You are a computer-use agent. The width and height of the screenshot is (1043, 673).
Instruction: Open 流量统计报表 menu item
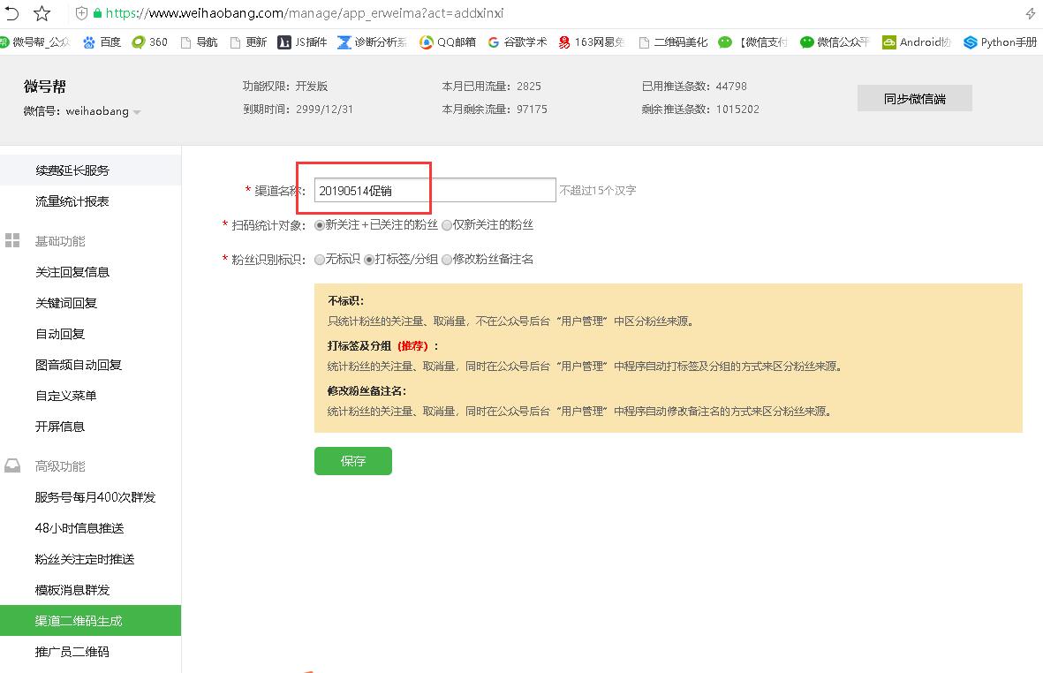[90, 200]
